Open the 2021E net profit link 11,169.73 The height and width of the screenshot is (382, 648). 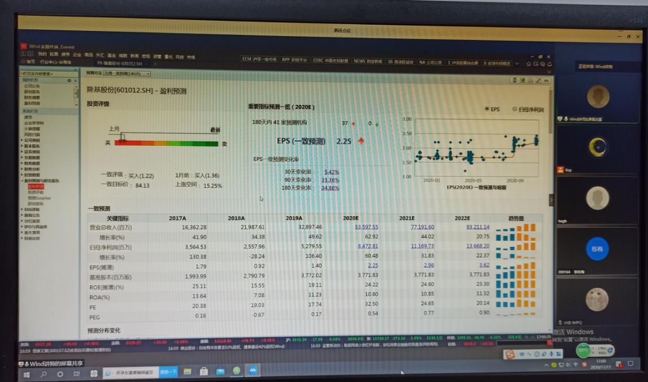[422, 246]
